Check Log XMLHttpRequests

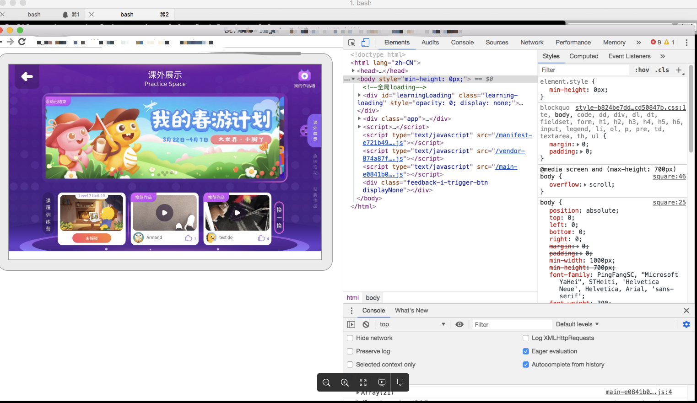tap(526, 338)
